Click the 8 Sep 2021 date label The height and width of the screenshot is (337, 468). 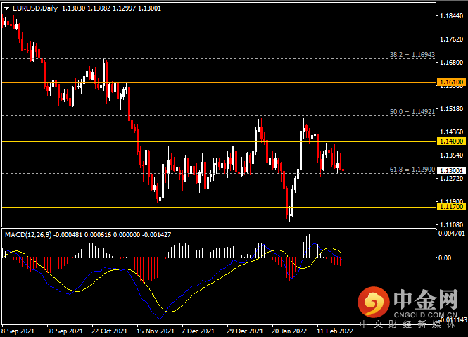point(18,331)
